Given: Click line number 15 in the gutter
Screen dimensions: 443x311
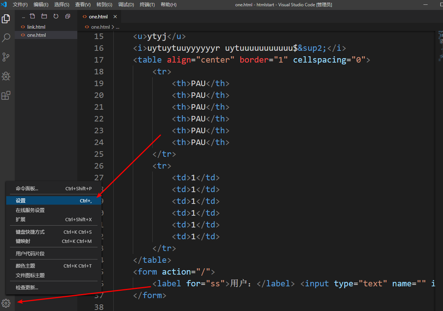Looking at the screenshot, I should click(x=99, y=36).
